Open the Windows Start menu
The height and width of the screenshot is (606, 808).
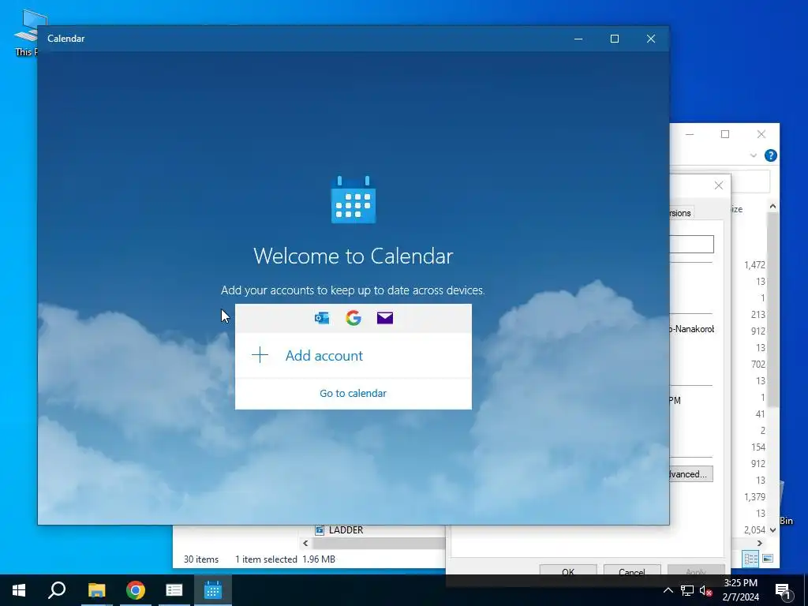pyautogui.click(x=19, y=590)
